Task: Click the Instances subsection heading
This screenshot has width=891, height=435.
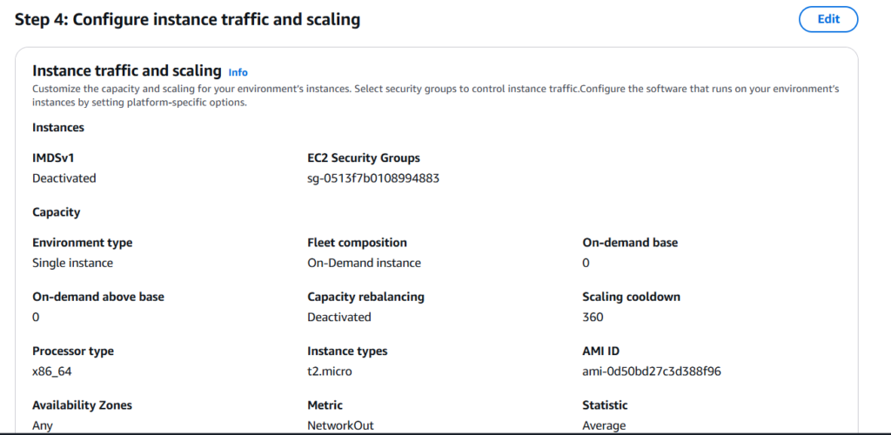Action: 58,127
